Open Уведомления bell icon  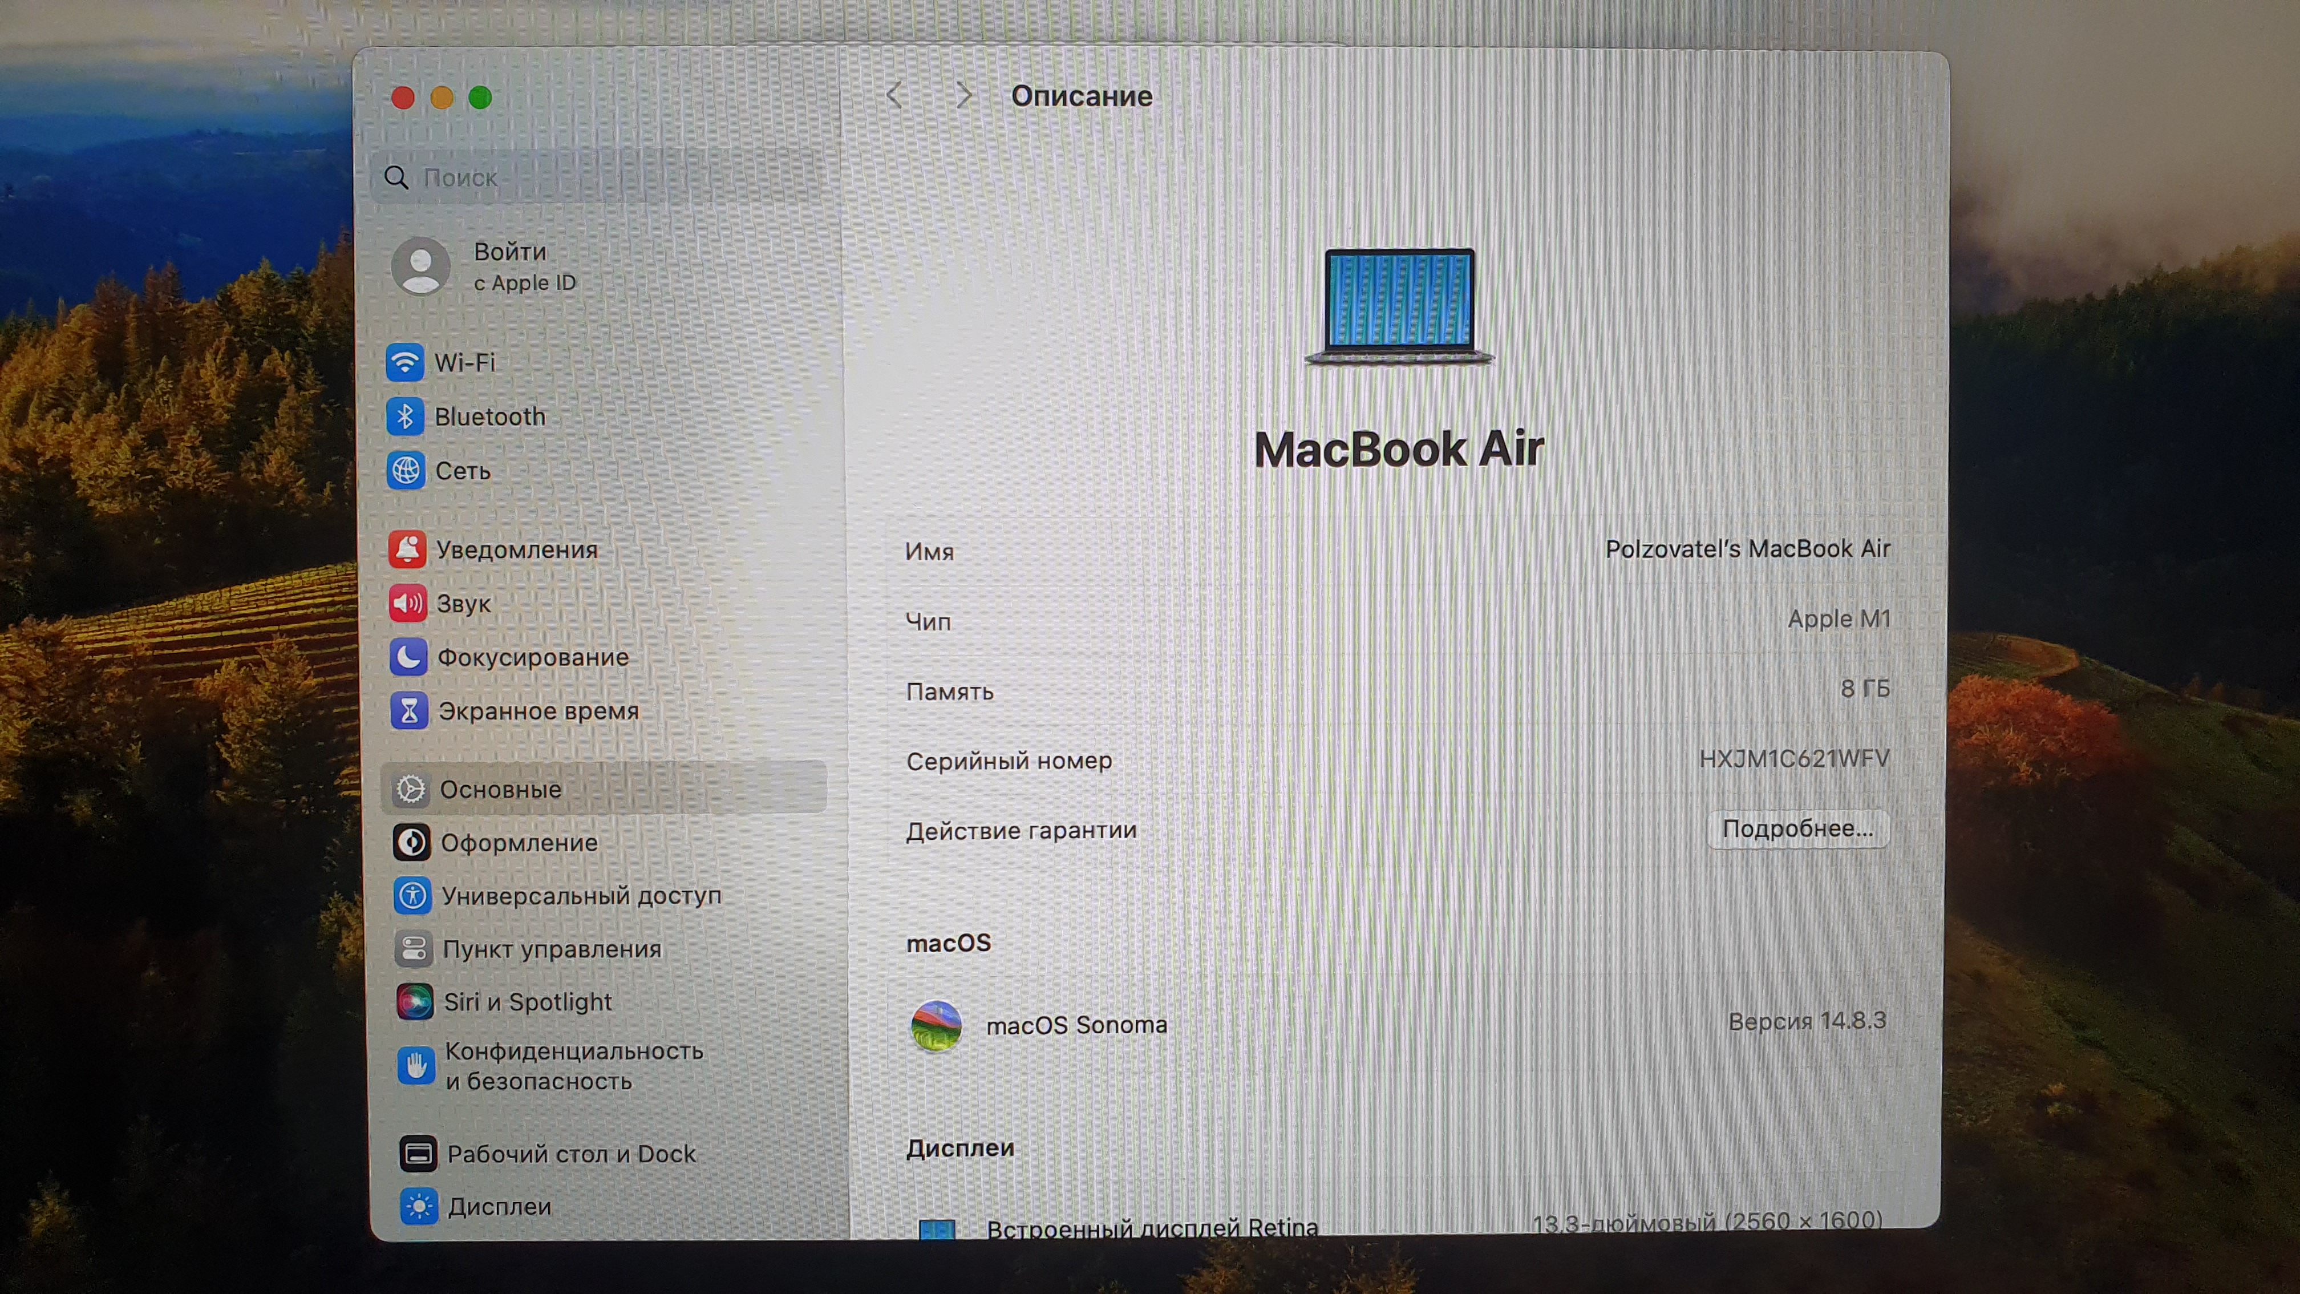(x=407, y=549)
